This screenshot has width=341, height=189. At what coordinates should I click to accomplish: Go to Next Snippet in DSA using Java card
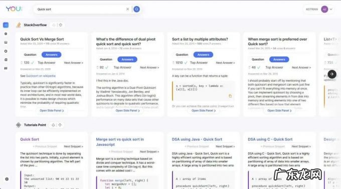coord(225,146)
